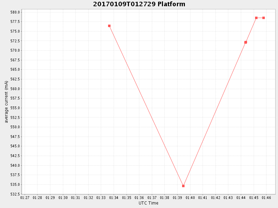
Task: Click the 01:39 time tick label
Action: pyautogui.click(x=177, y=198)
